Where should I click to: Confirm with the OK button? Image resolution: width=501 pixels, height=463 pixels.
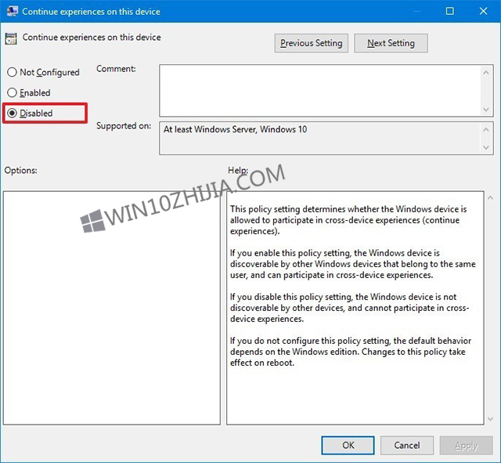coord(348,446)
